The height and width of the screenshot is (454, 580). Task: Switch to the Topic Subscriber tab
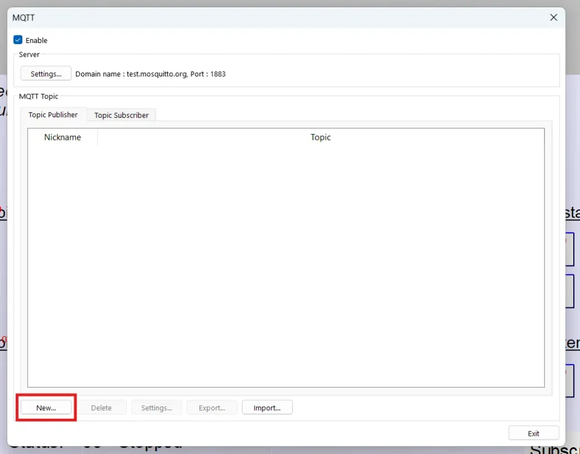(121, 115)
